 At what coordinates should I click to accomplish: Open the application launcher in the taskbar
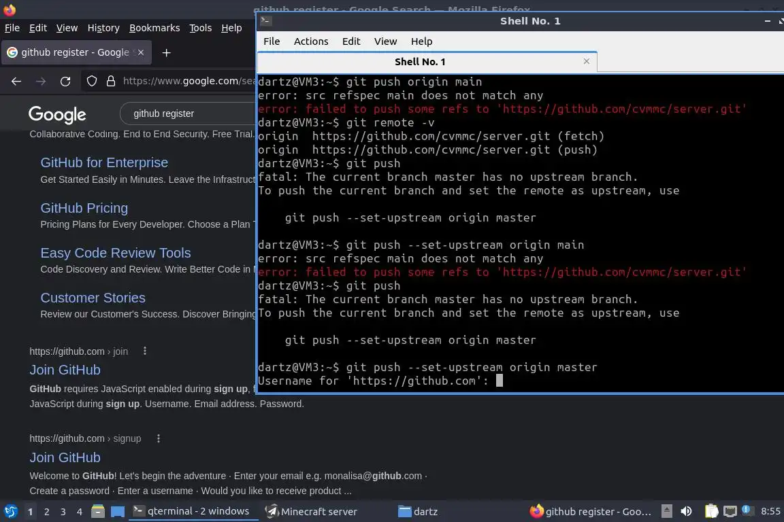[10, 512]
